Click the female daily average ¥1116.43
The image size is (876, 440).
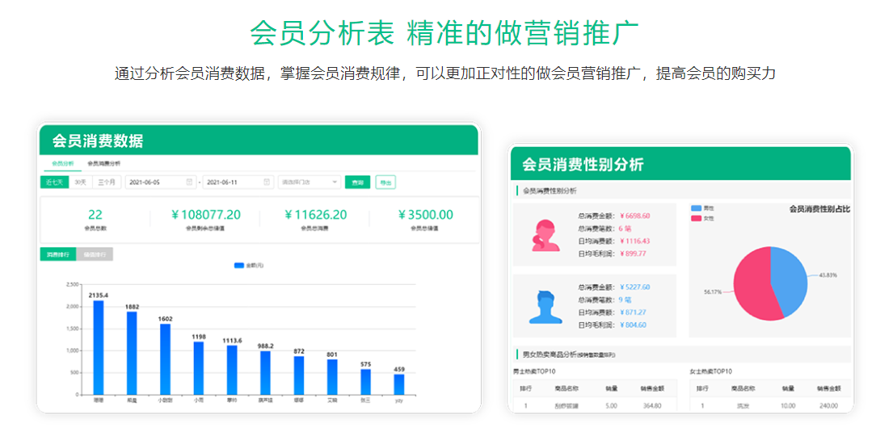click(634, 241)
